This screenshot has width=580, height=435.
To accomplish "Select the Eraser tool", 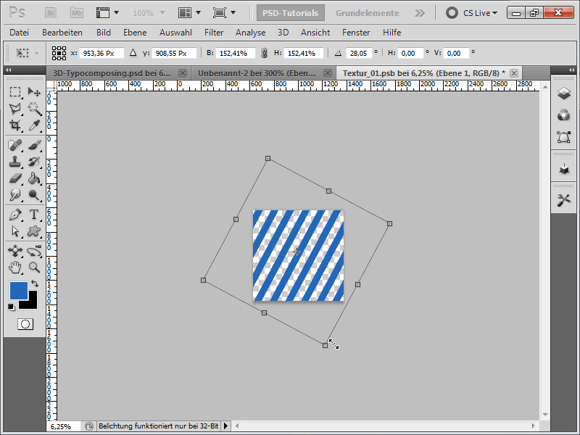I will 15,178.
